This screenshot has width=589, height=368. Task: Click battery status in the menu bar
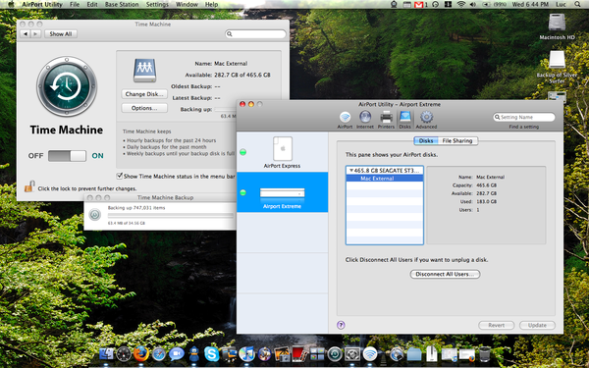click(x=494, y=5)
